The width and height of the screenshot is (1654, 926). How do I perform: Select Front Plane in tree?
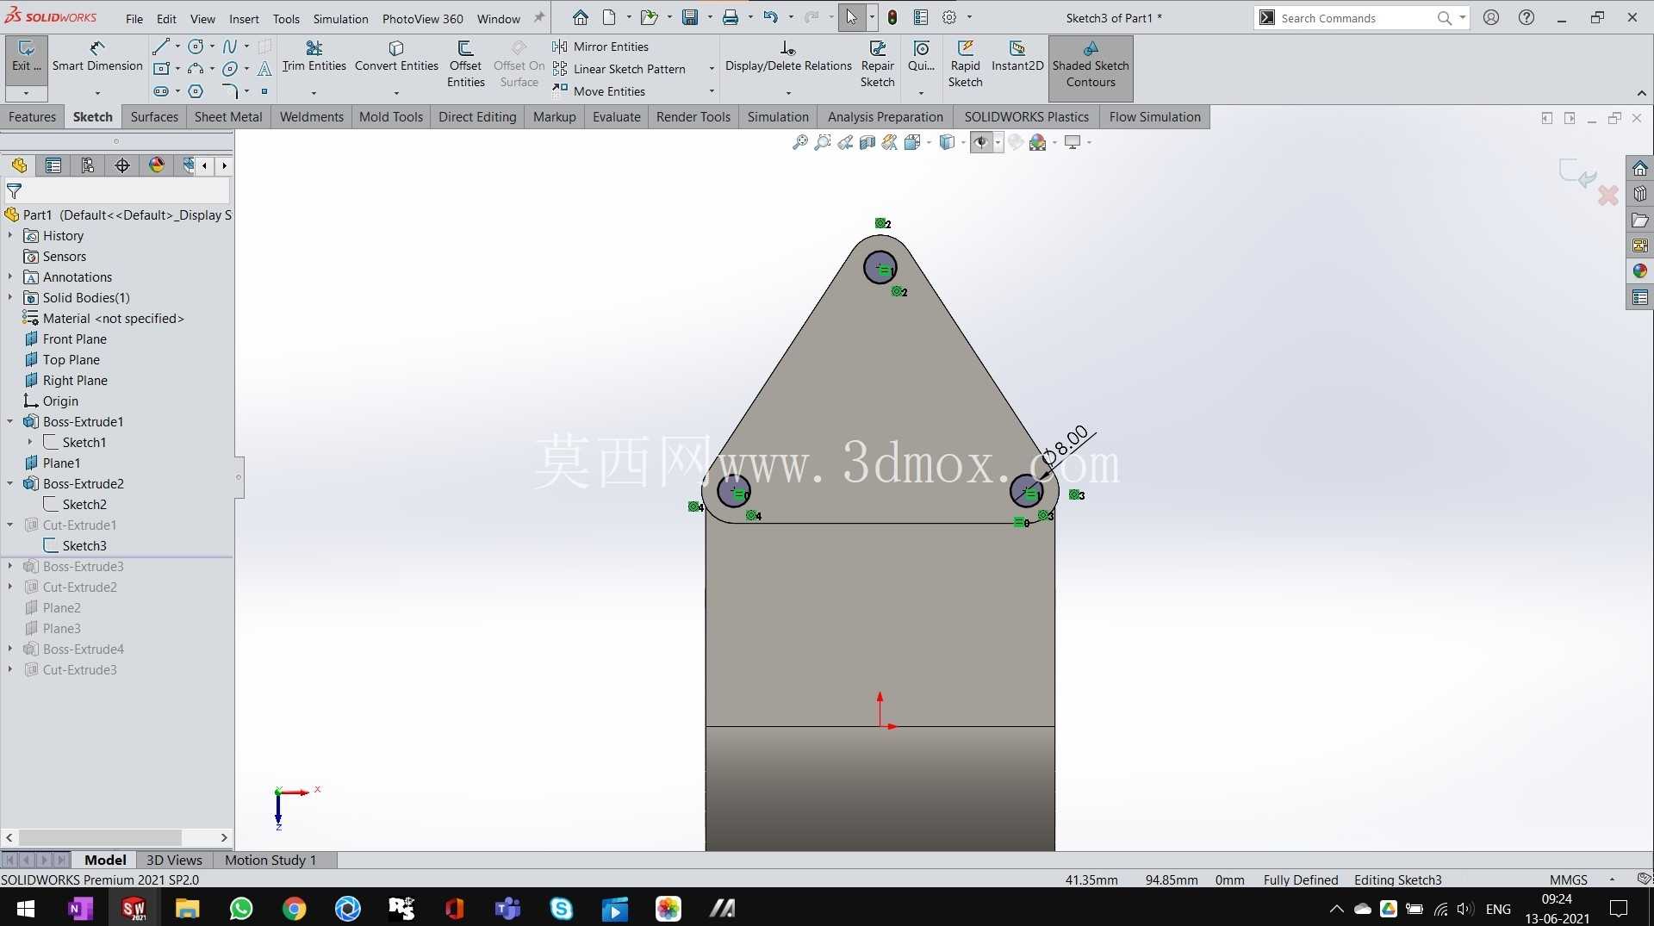click(66, 339)
